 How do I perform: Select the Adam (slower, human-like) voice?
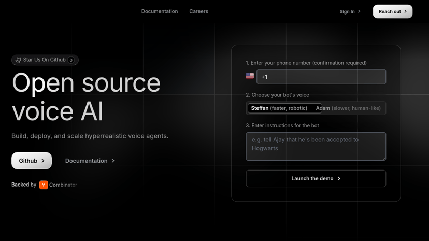348,108
